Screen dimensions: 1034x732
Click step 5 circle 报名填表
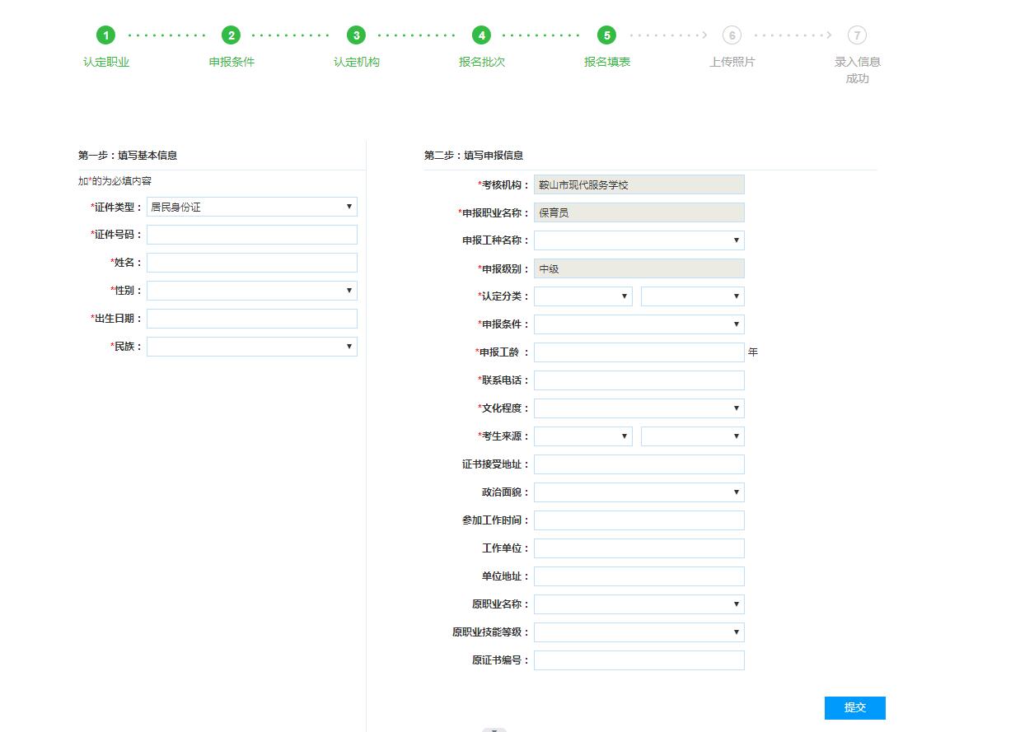point(607,35)
